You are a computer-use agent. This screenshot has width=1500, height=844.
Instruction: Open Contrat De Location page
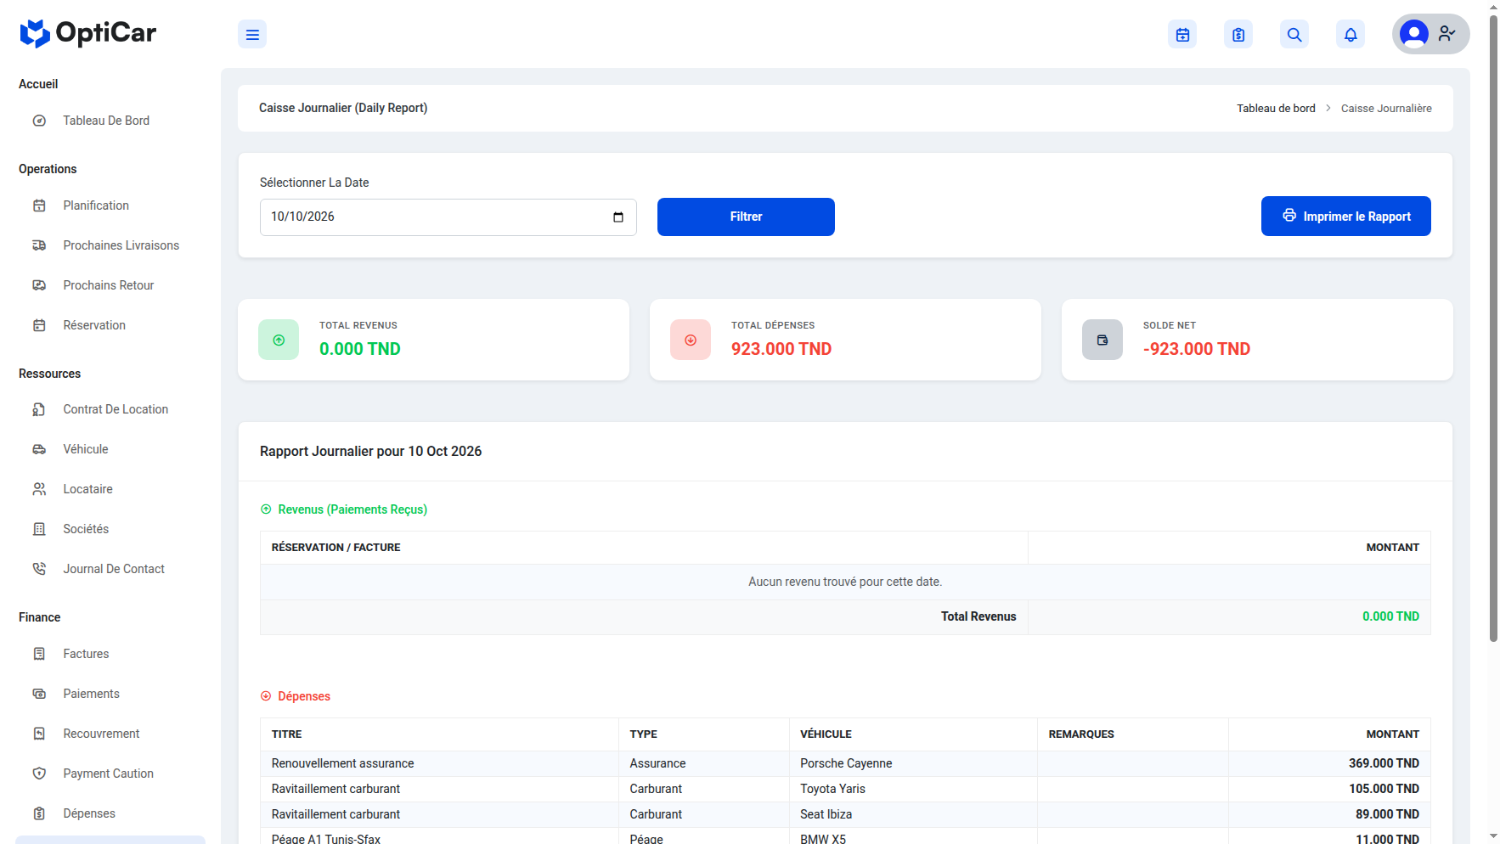tap(110, 409)
